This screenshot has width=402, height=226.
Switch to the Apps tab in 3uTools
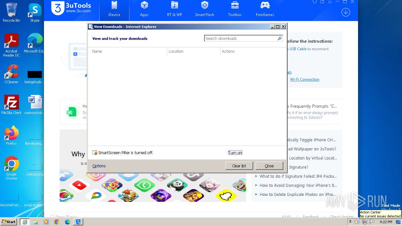[144, 9]
